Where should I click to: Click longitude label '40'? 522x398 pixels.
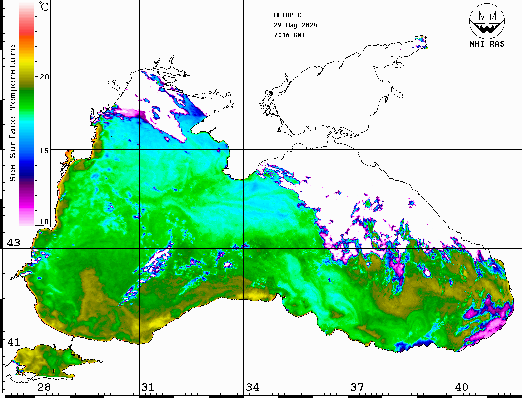click(461, 387)
